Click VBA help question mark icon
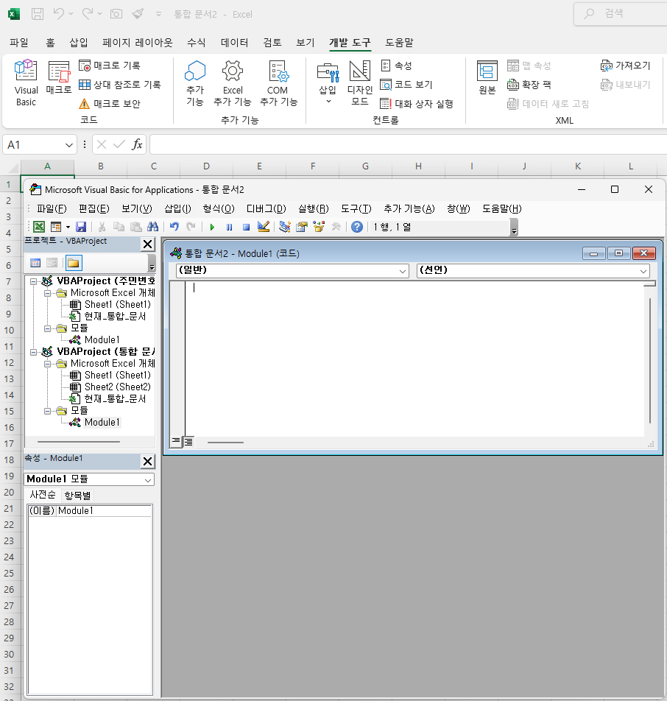 coord(357,227)
